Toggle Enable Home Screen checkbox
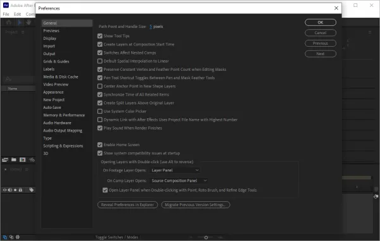 (100, 145)
